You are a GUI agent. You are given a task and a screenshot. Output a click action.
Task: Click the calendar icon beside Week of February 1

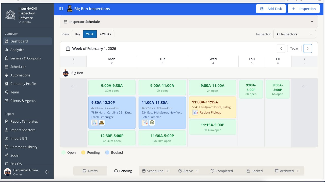point(68,49)
